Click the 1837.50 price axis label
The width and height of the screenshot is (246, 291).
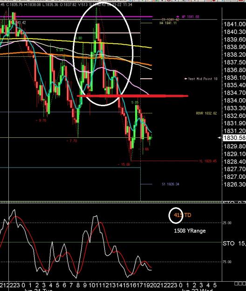click(235, 62)
